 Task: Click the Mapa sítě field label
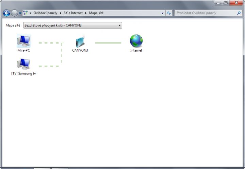(13, 25)
